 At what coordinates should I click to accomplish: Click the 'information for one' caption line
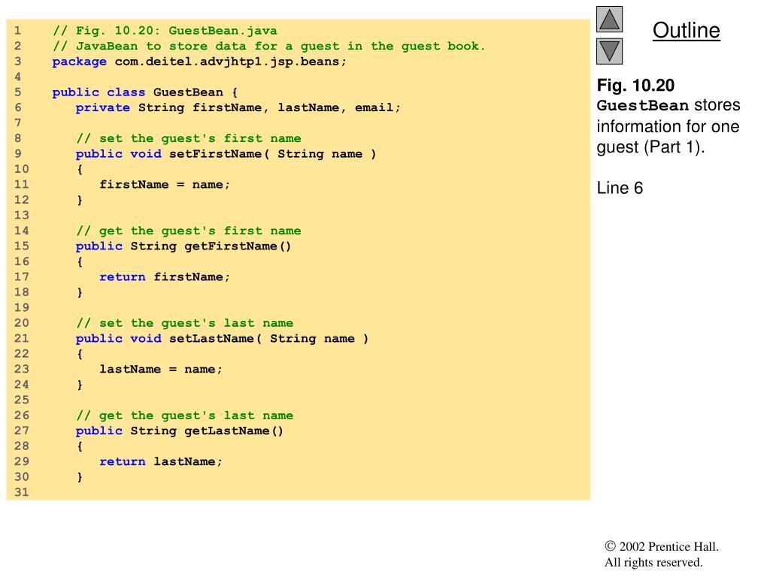[x=668, y=126]
